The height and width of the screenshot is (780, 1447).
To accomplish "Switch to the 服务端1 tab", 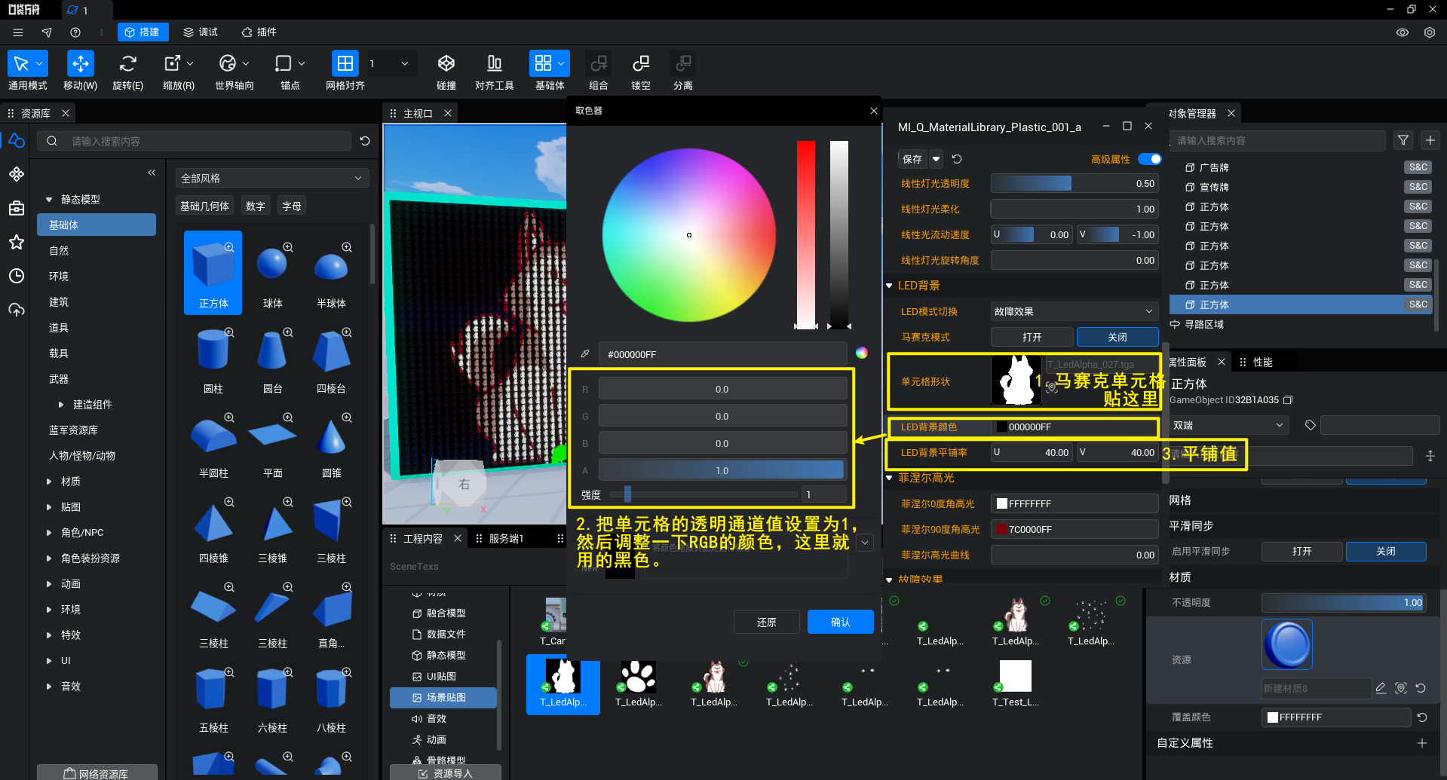I will pyautogui.click(x=506, y=538).
